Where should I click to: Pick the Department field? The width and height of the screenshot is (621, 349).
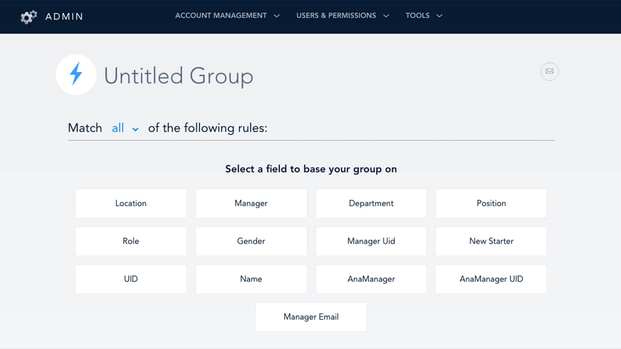[371, 203]
